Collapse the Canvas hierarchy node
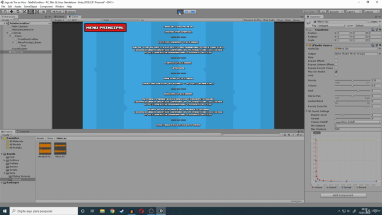The image size is (382, 215). pyautogui.click(x=7, y=33)
